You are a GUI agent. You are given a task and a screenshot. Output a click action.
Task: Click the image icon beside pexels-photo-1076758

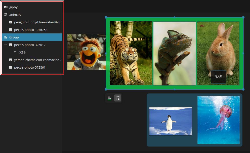point(11,30)
